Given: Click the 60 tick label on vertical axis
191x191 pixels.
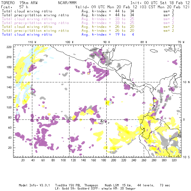Looking at the screenshot, I should [10, 128].
